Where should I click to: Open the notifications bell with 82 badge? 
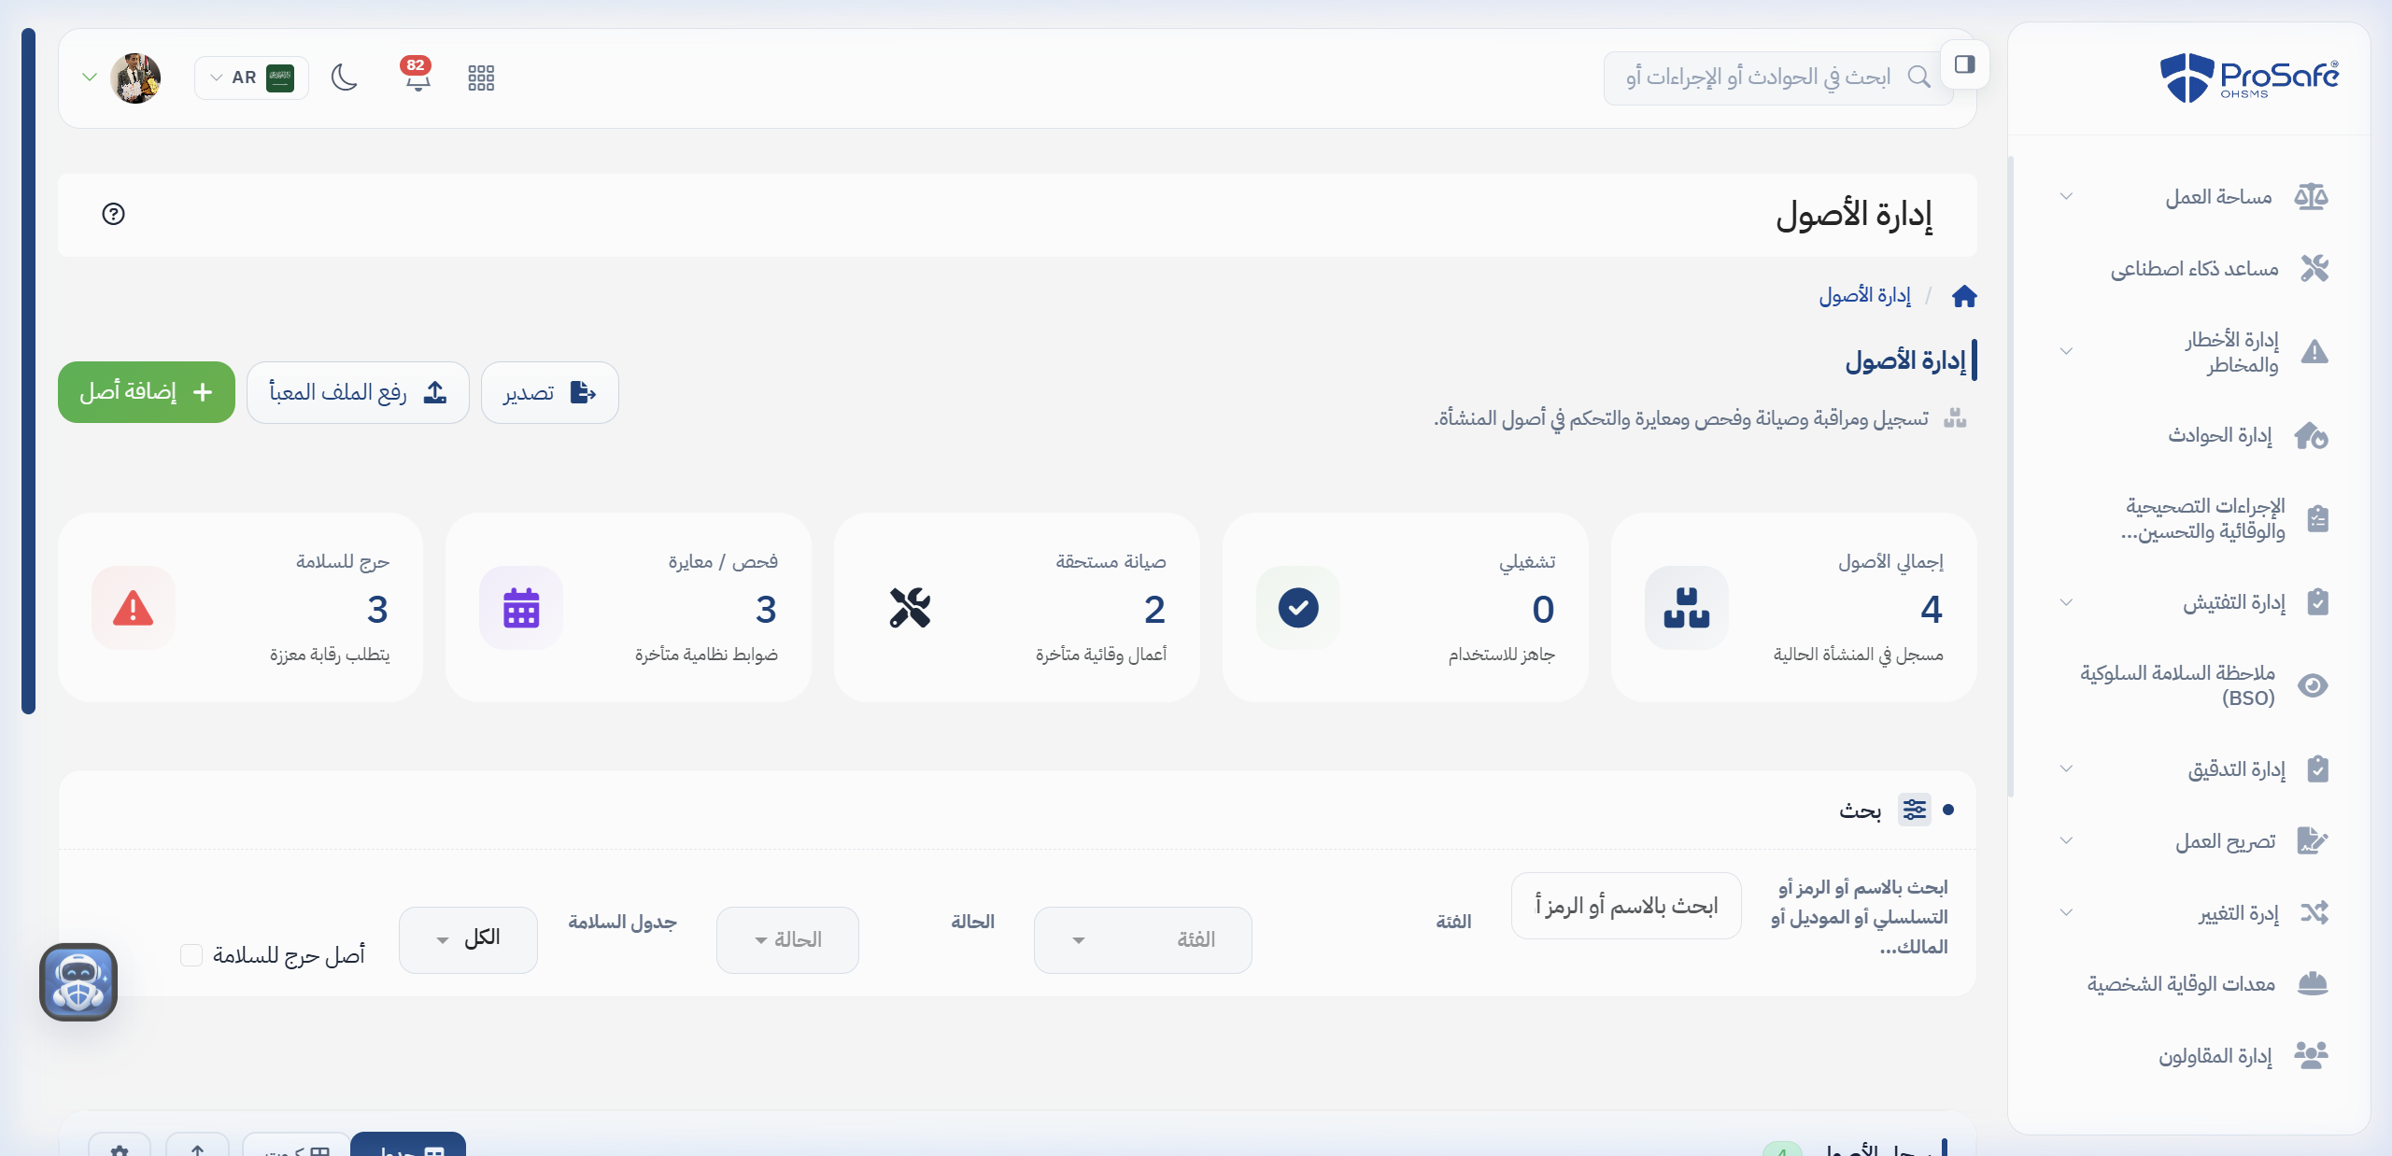[x=417, y=77]
